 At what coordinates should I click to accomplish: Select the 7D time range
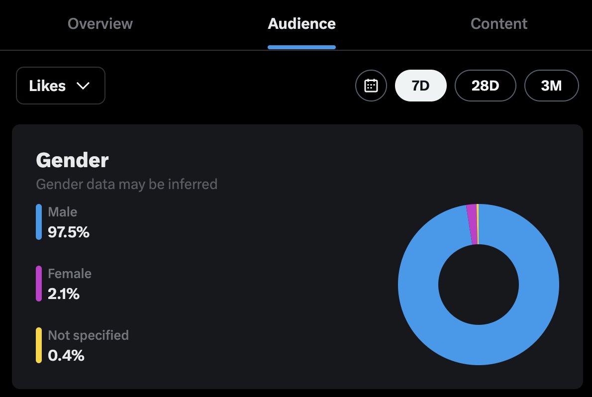coord(420,86)
